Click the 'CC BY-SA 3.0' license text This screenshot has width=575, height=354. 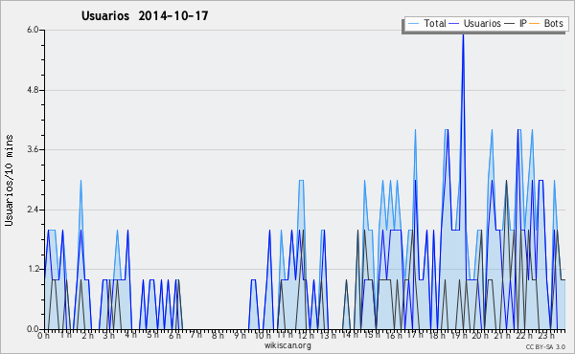pyautogui.click(x=545, y=346)
